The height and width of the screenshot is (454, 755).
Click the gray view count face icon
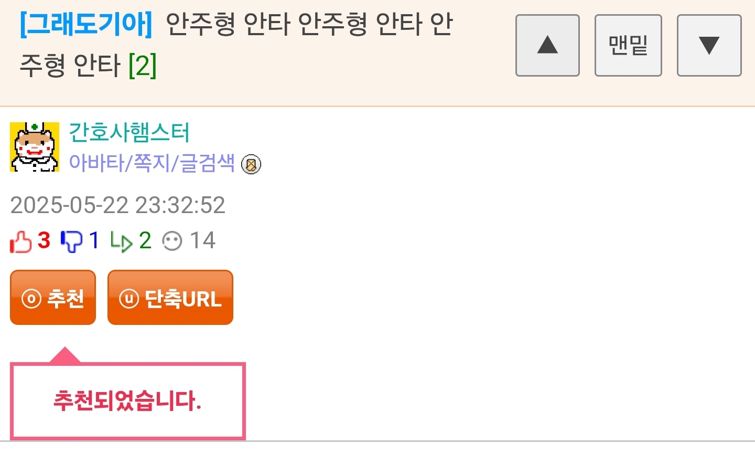coord(172,241)
